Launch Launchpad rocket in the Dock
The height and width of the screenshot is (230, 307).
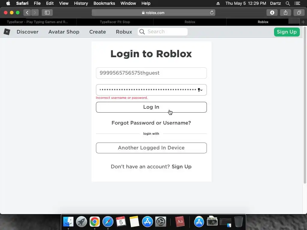[x=82, y=222]
